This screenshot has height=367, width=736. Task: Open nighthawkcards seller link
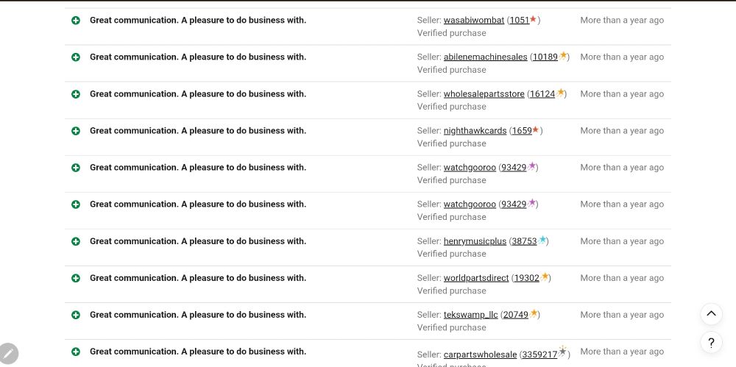coord(475,131)
